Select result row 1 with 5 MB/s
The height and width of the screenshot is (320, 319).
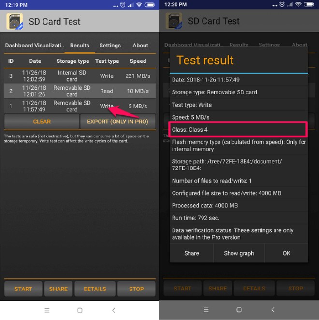tap(80, 106)
